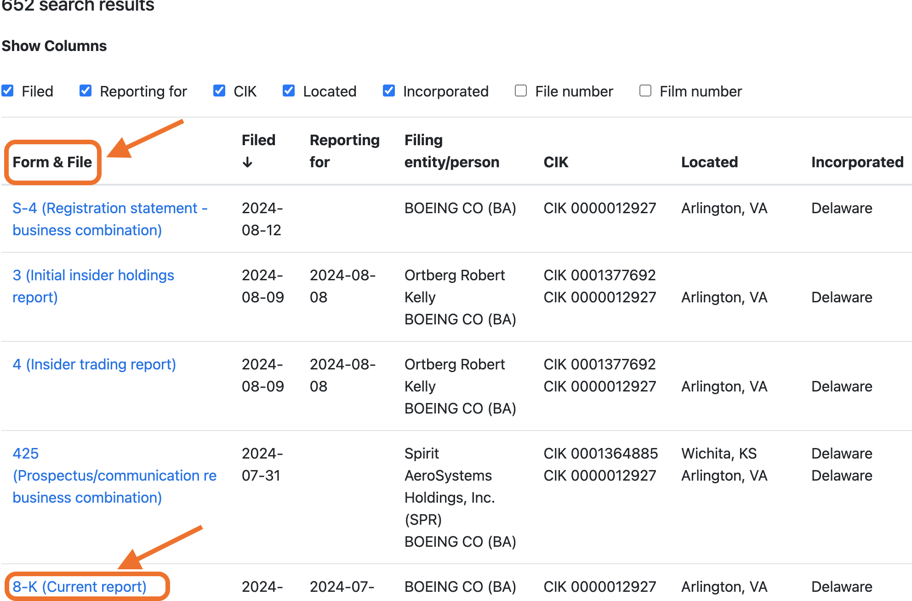Click Ortberg Robert Kelly in Form 4 row
The width and height of the screenshot is (912, 601).
[x=455, y=375]
